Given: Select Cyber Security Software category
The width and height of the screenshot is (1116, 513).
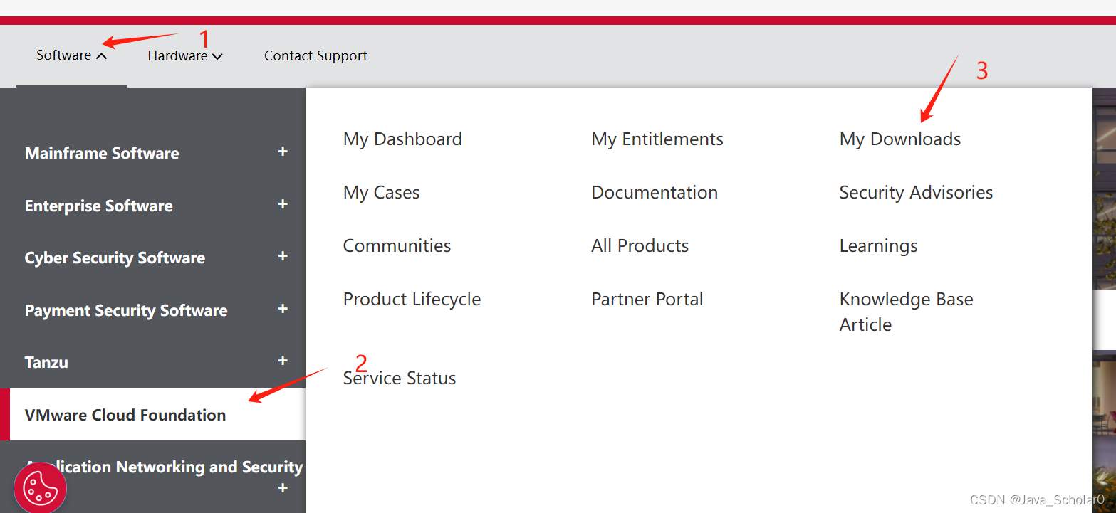Looking at the screenshot, I should click(115, 258).
